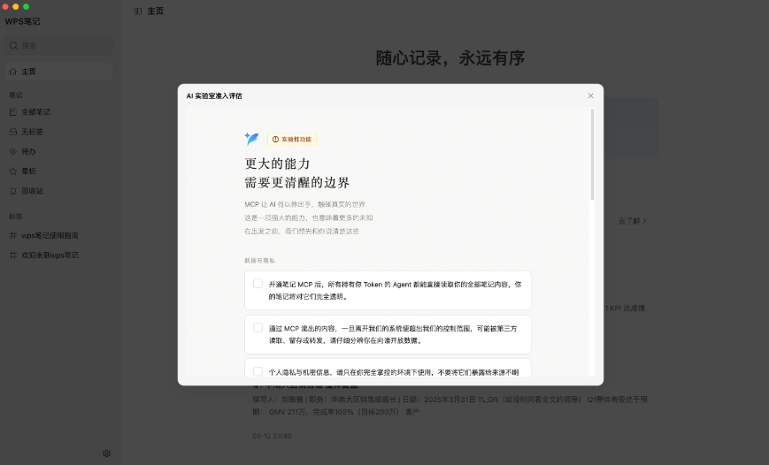Click the 无标签 inbox icon
Screen dimensions: 769x465
(13, 132)
